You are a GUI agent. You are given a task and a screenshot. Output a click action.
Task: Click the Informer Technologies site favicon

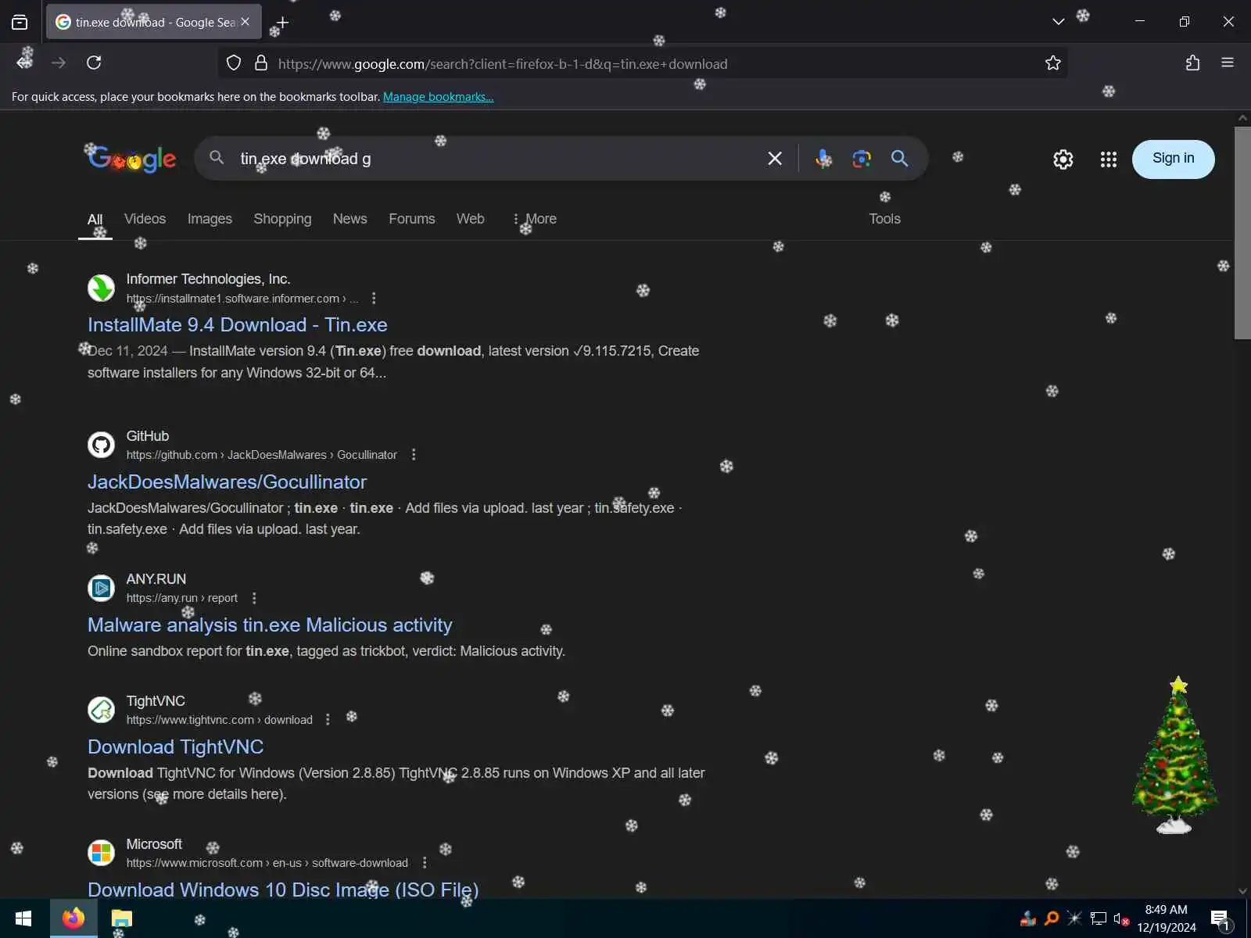click(101, 288)
